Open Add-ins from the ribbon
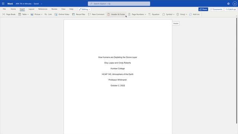 pos(194,14)
